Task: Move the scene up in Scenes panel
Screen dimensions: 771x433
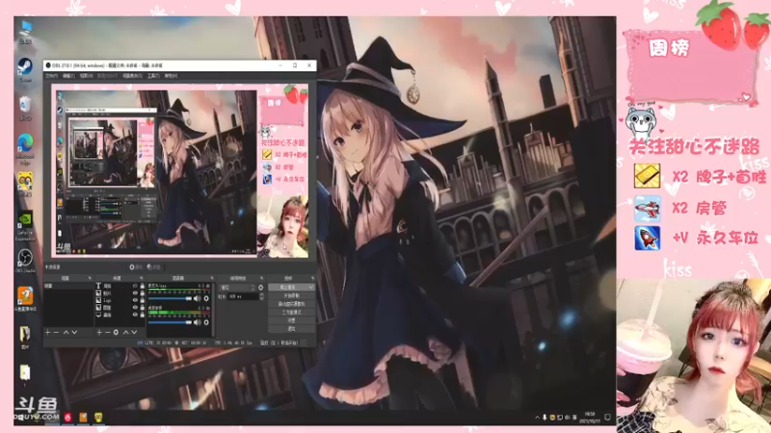Action: (x=66, y=332)
